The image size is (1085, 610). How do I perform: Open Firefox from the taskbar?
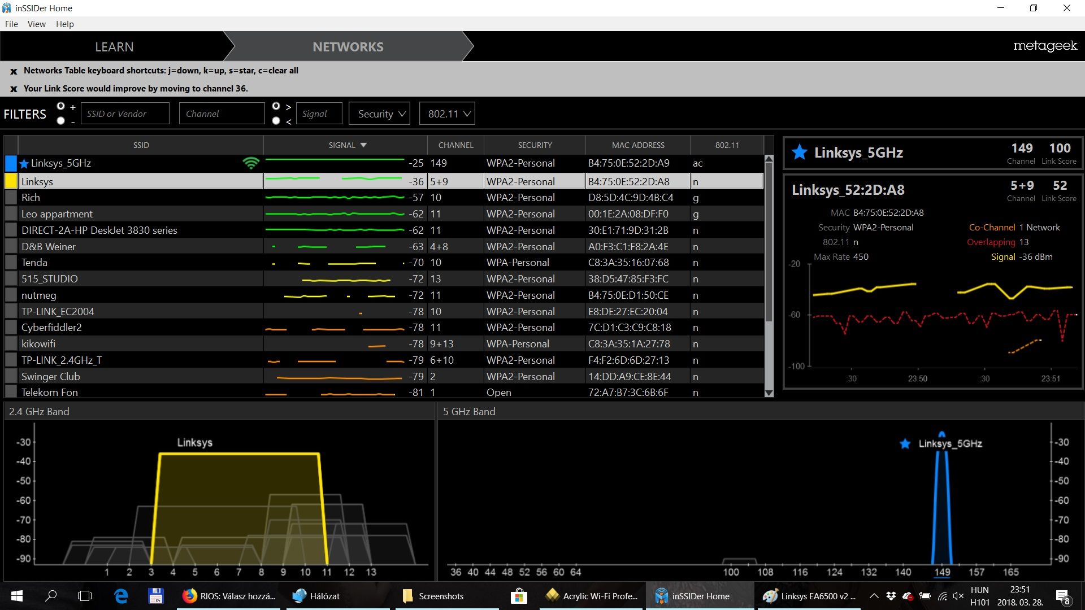pyautogui.click(x=190, y=596)
